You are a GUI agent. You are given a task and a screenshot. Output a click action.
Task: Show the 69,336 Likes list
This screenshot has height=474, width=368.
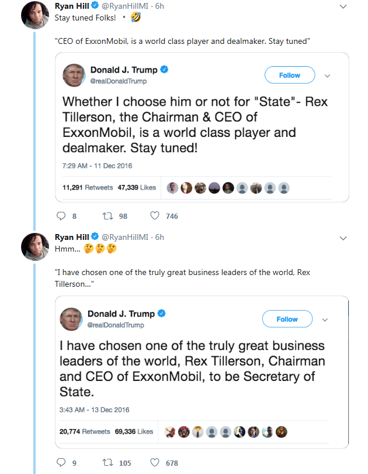click(x=138, y=431)
